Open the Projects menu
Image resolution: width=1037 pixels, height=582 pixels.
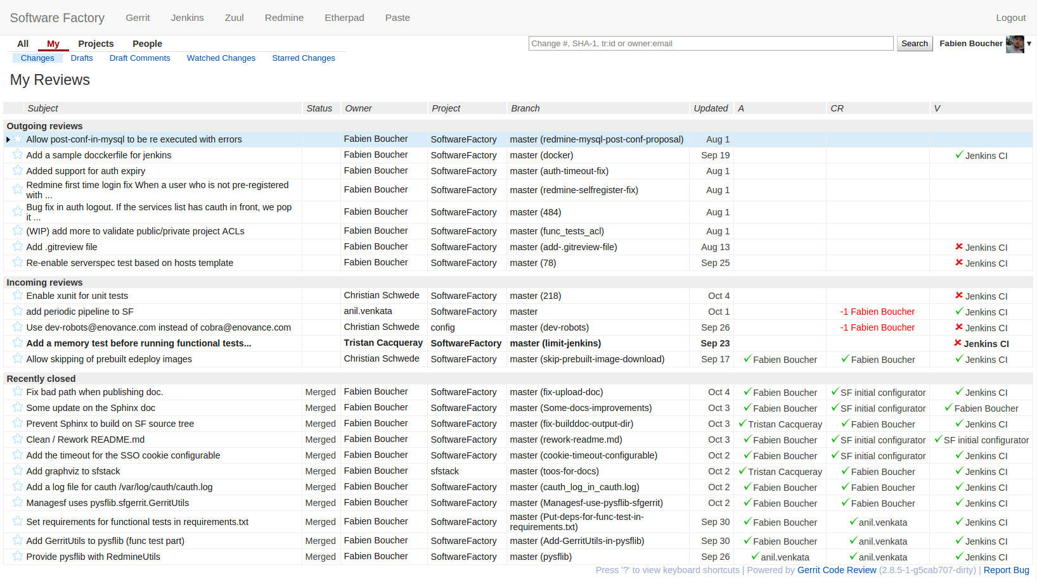point(96,44)
